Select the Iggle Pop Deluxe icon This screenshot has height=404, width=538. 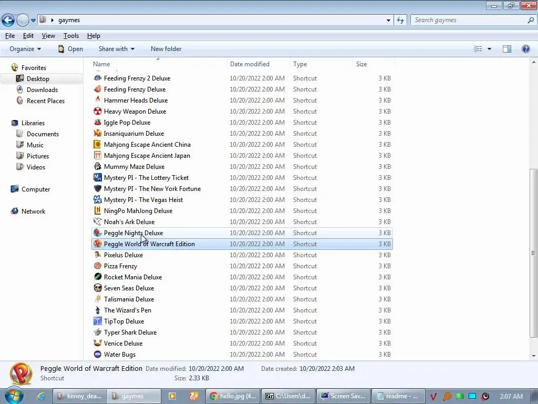(x=98, y=122)
